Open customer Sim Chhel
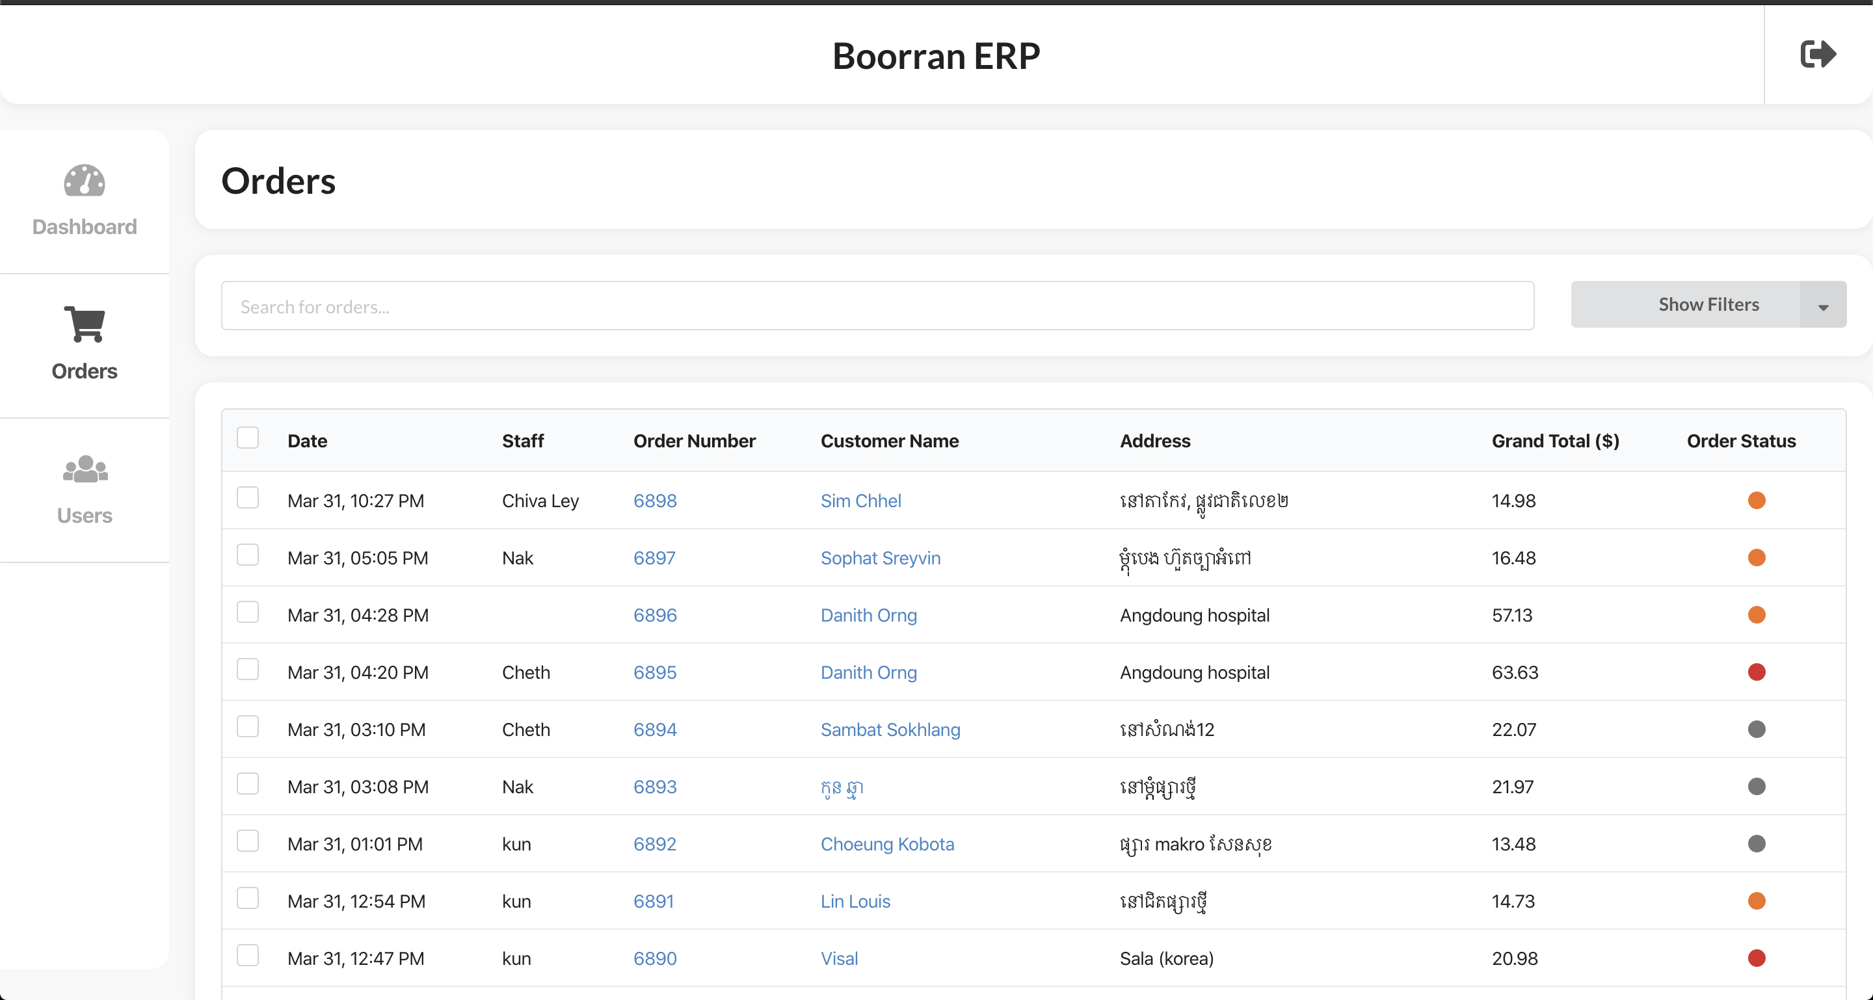This screenshot has width=1873, height=1000. click(x=861, y=501)
